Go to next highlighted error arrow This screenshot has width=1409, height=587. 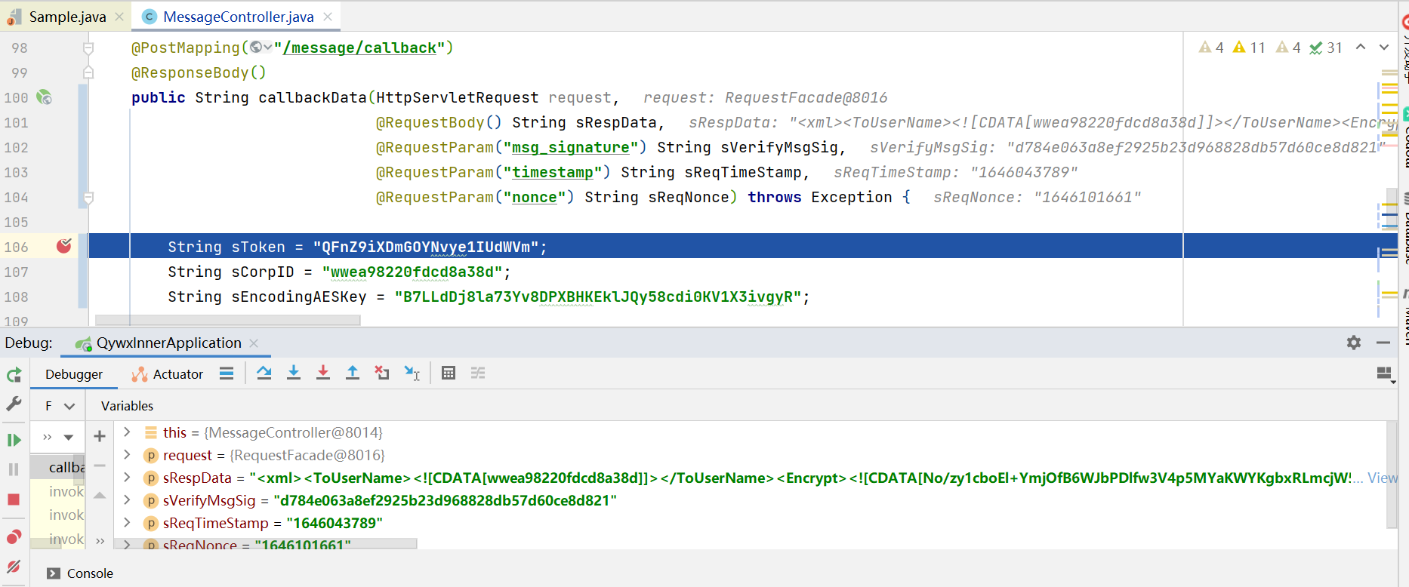coord(1384,47)
